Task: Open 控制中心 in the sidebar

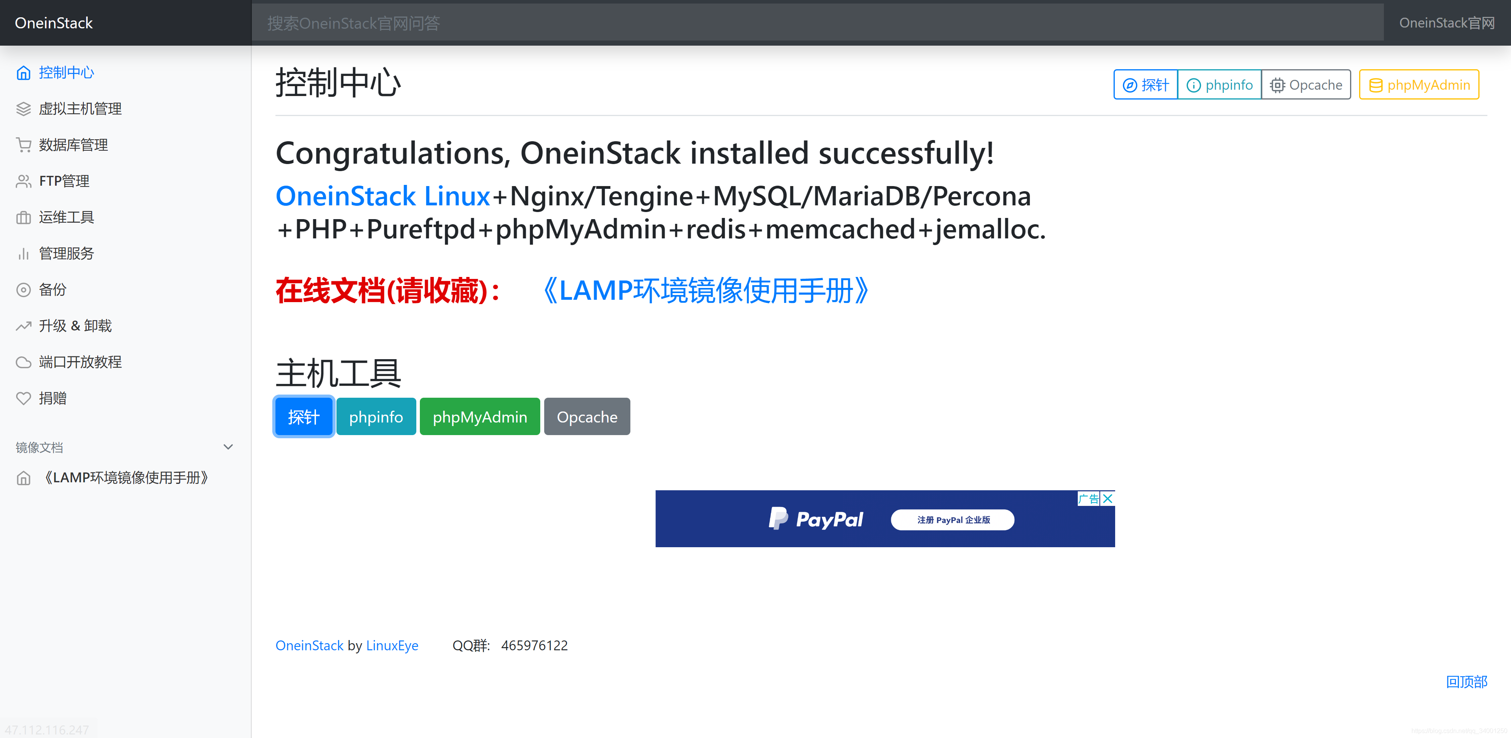Action: click(x=66, y=73)
